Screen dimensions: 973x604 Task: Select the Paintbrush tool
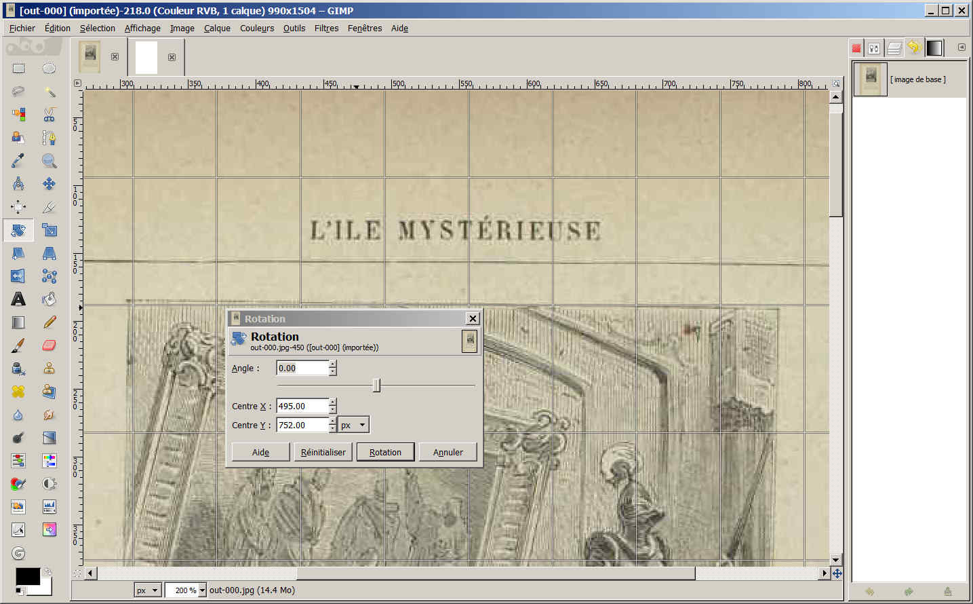(18, 345)
